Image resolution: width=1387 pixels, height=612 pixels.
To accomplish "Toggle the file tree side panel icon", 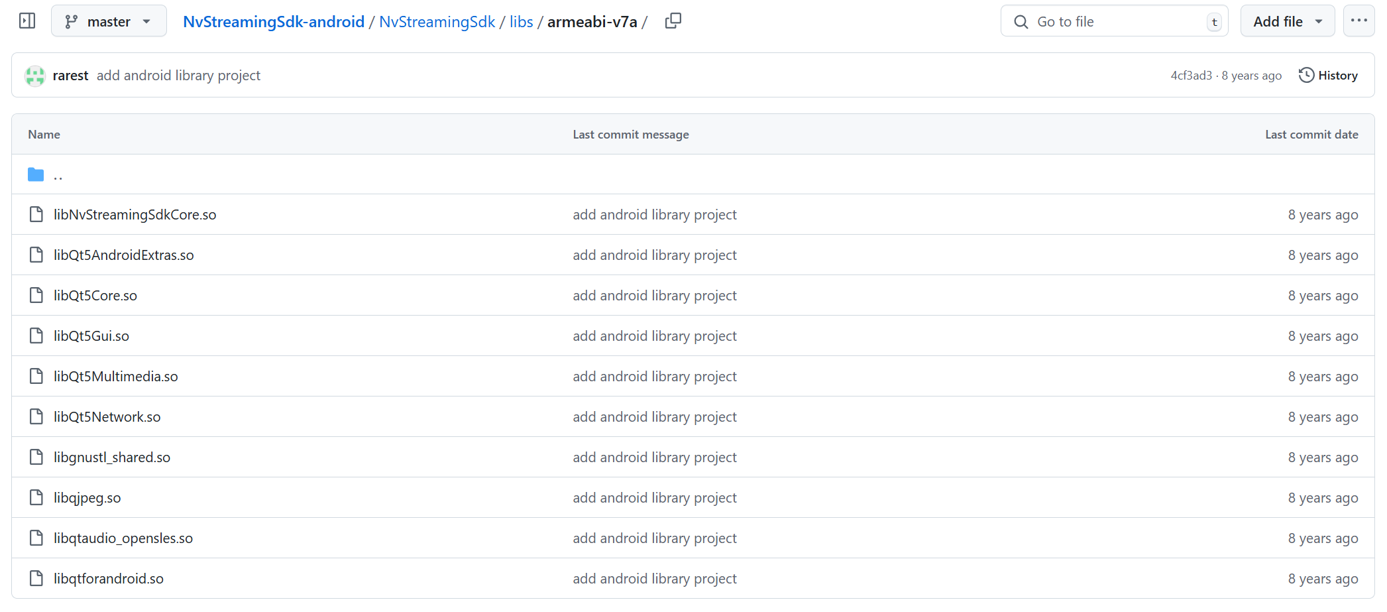I will 27,21.
